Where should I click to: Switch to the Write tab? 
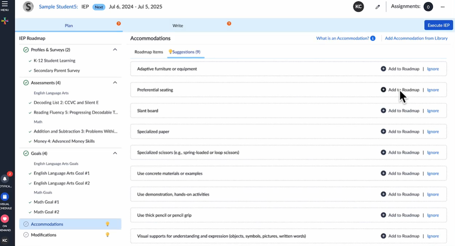[178, 26]
